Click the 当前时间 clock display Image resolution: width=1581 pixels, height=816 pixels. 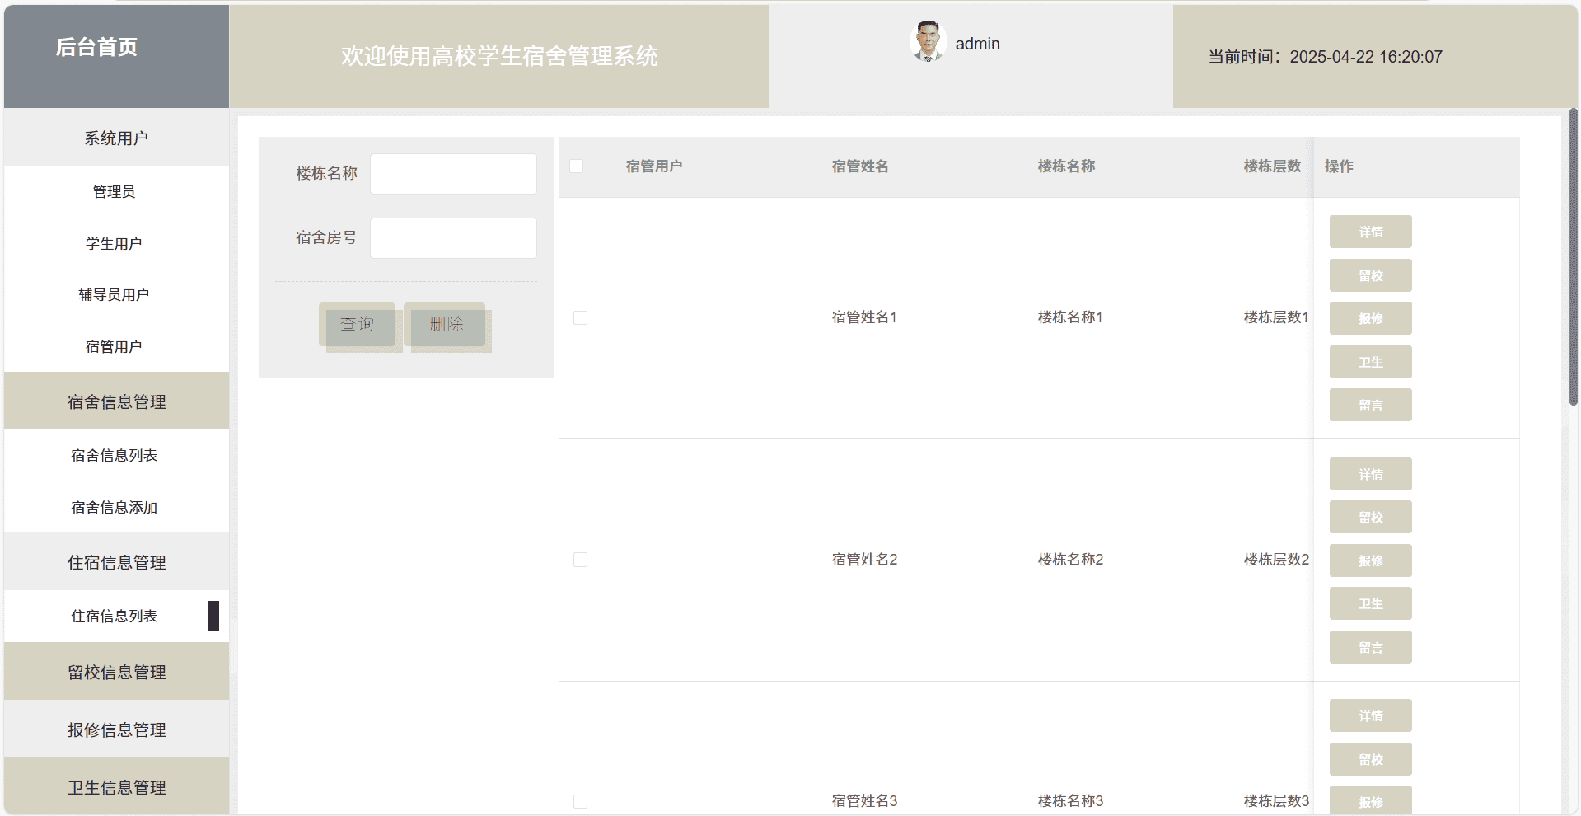[x=1325, y=57]
